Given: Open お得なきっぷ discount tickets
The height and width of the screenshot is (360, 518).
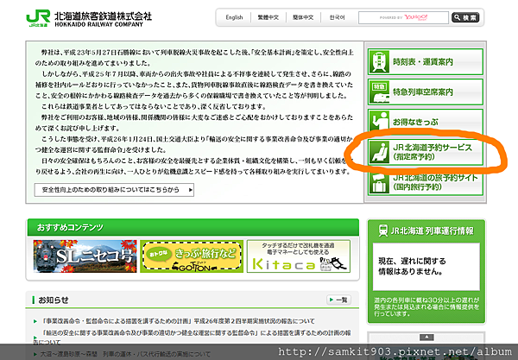Looking at the screenshot, I should coord(426,121).
